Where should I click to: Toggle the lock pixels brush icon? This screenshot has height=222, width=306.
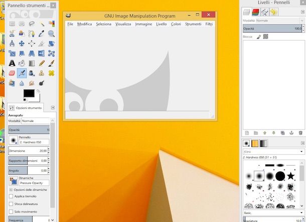259,37
